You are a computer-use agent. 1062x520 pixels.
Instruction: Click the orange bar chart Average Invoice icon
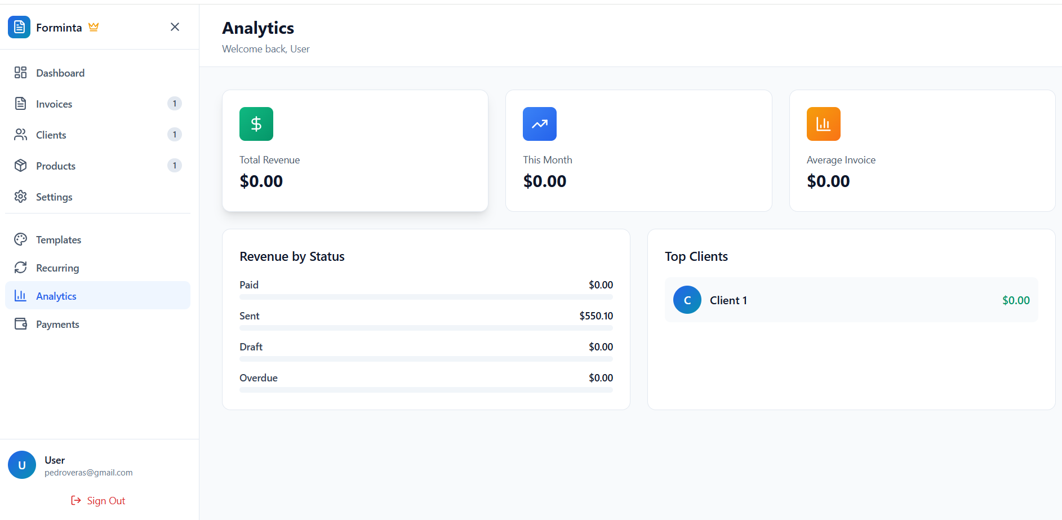point(824,124)
